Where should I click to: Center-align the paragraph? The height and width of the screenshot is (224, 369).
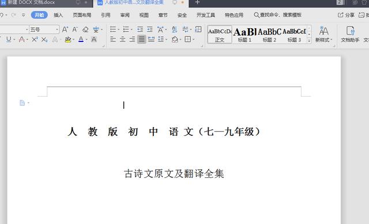coord(123,39)
